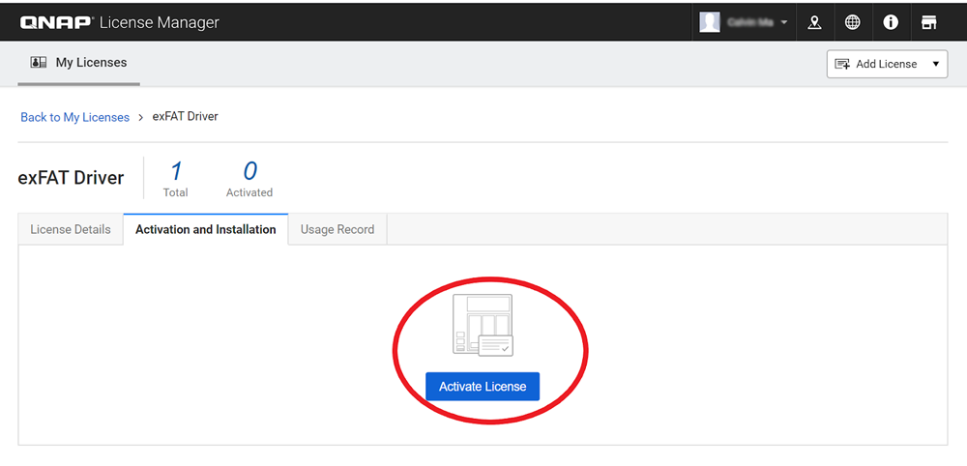Switch to the Usage Record tab
The image size is (967, 466).
337,229
